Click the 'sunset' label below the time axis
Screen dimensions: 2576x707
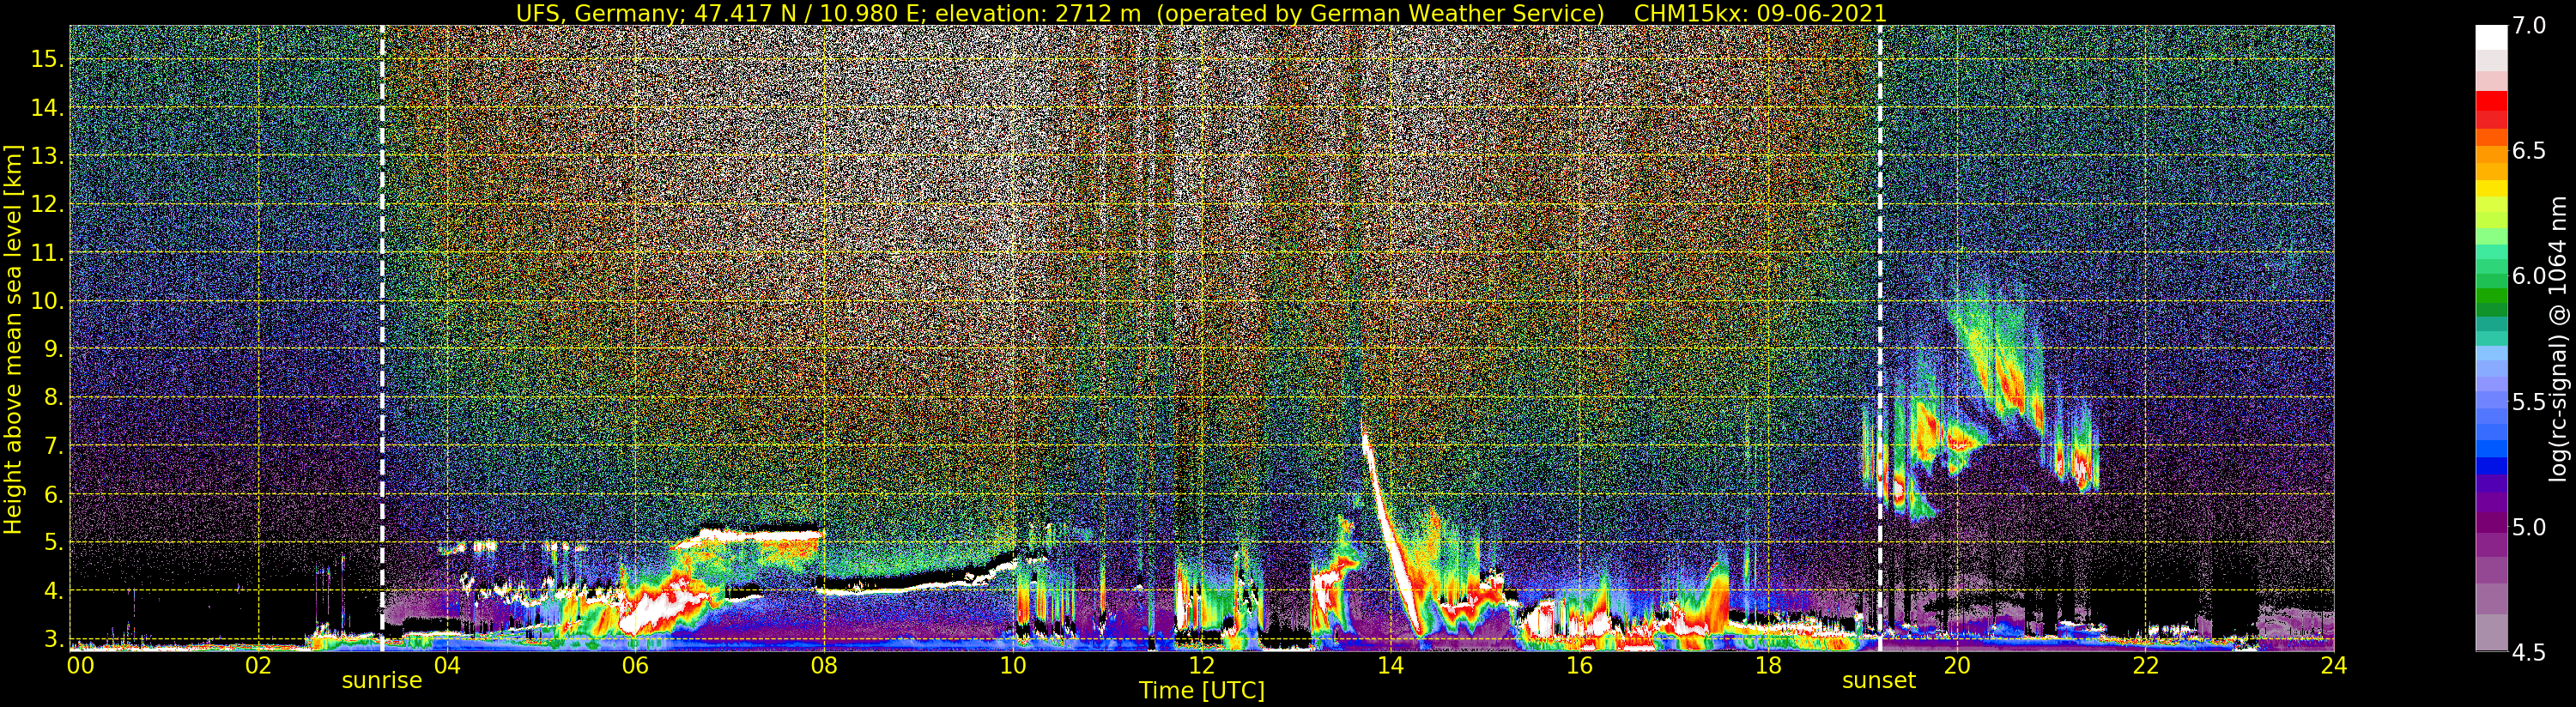click(1879, 681)
